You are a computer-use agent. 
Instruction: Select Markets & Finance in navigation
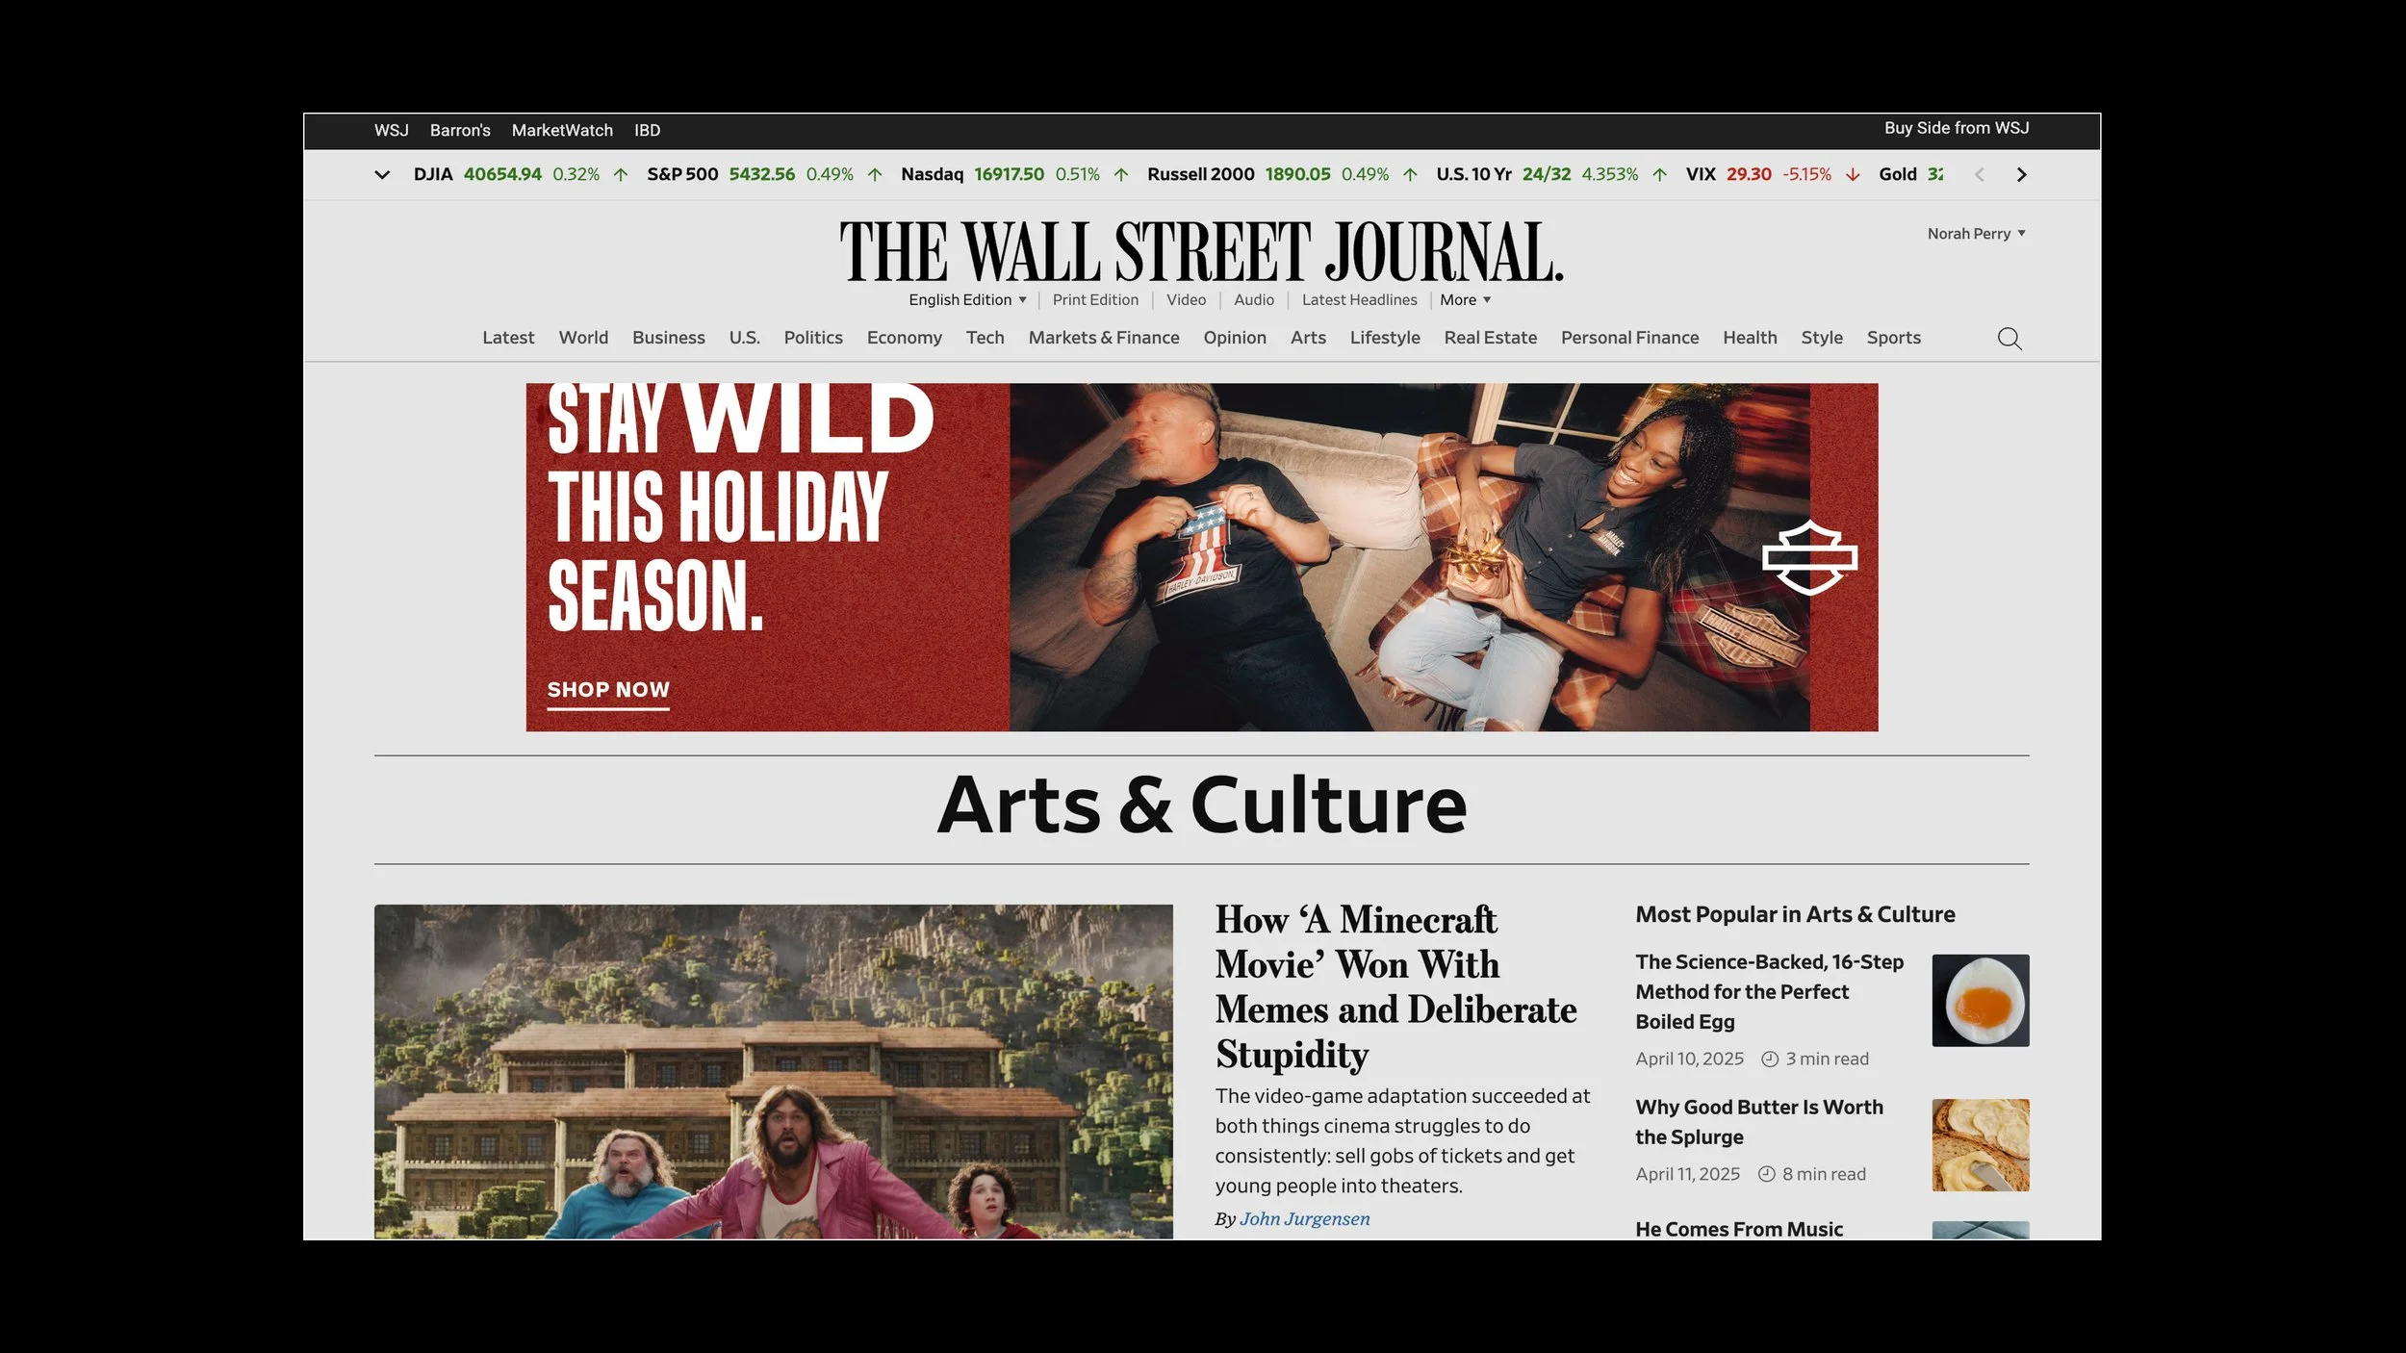pyautogui.click(x=1103, y=338)
